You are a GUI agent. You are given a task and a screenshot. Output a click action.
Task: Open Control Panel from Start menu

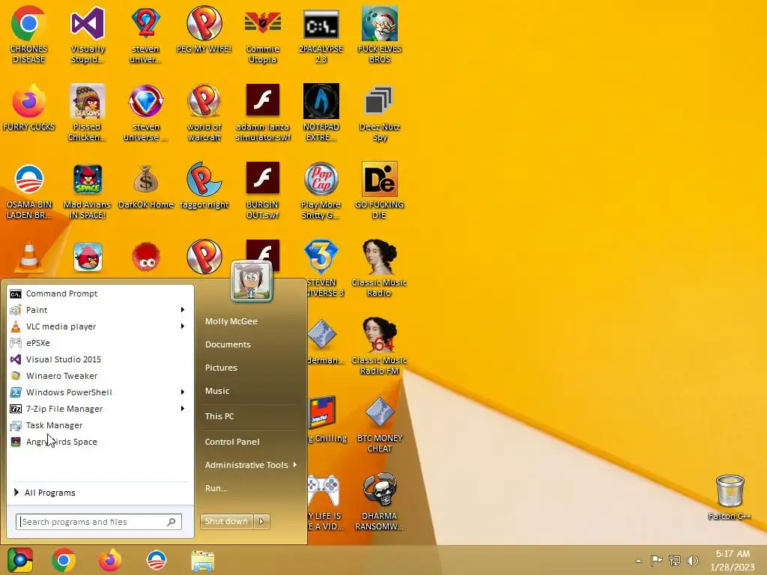[232, 442]
